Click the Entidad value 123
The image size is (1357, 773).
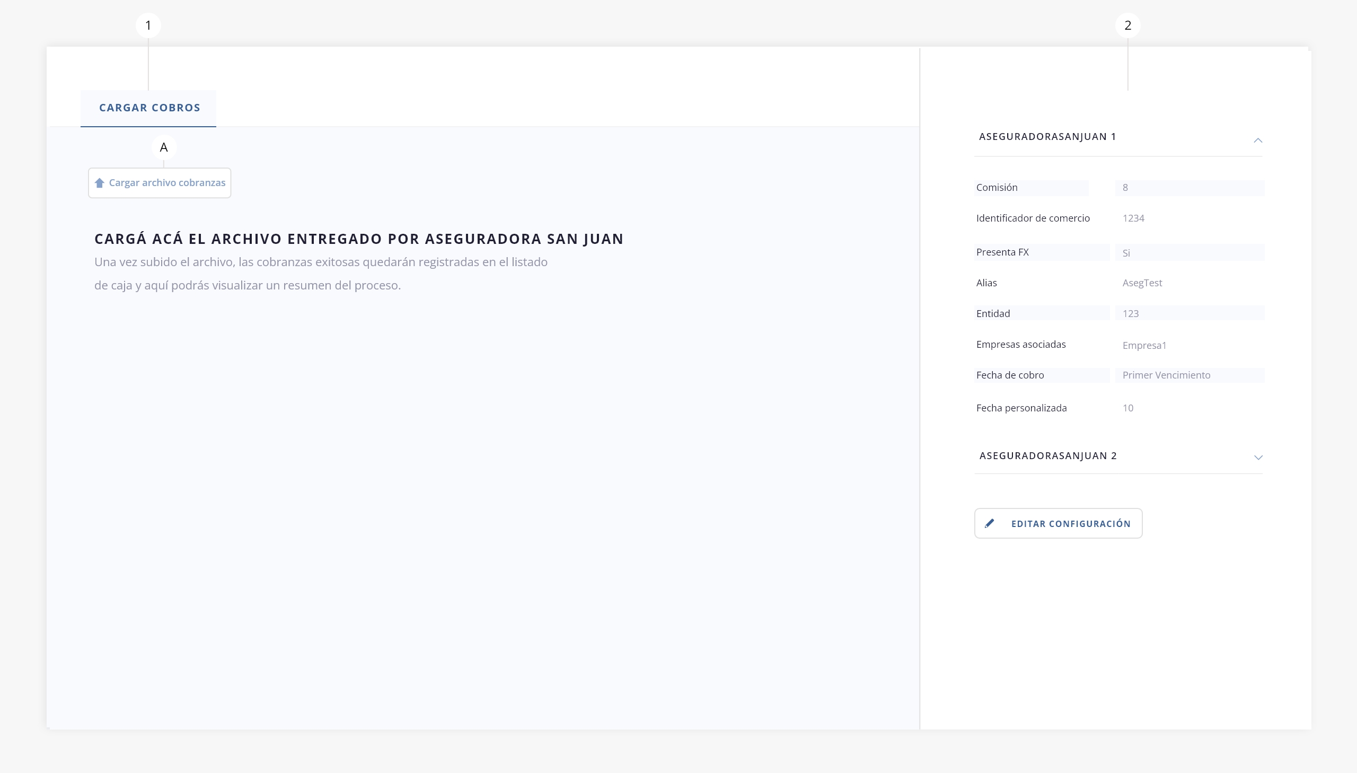point(1189,313)
